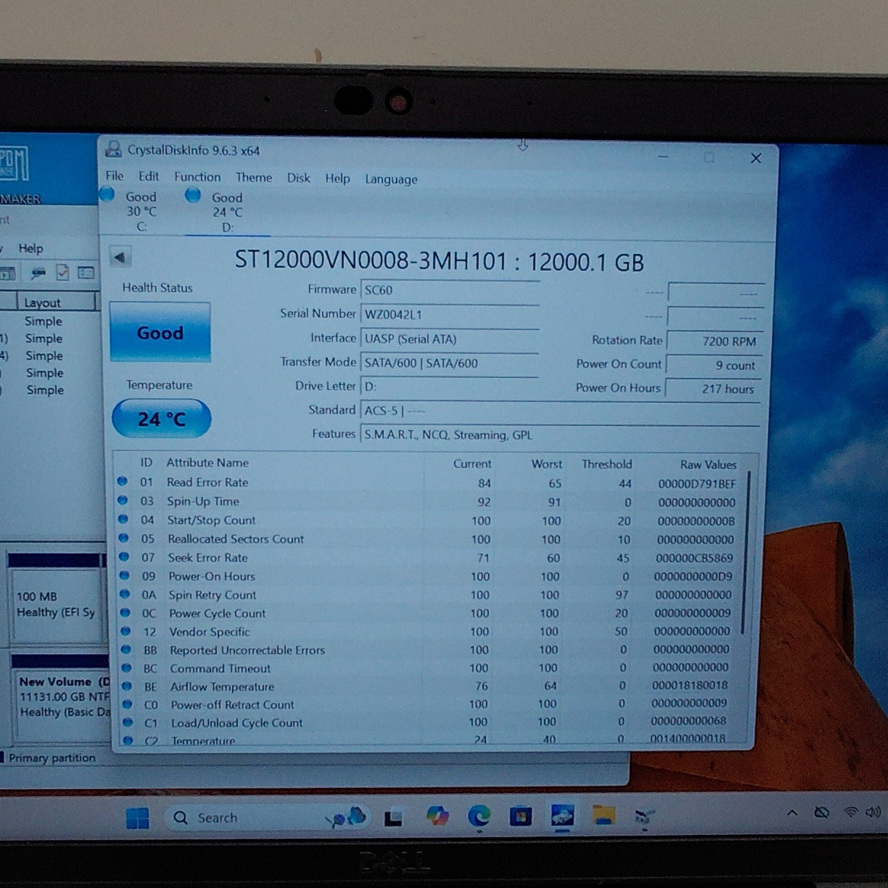This screenshot has height=888, width=888.
Task: Click the Rotation Rate 7200 RPM value
Action: pyautogui.click(x=715, y=341)
